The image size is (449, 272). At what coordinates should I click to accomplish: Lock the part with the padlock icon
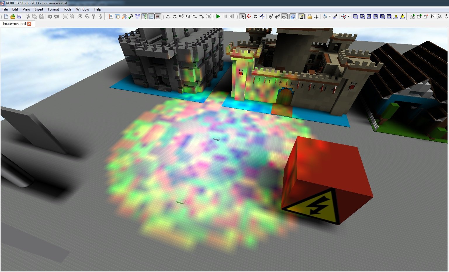tap(310, 16)
